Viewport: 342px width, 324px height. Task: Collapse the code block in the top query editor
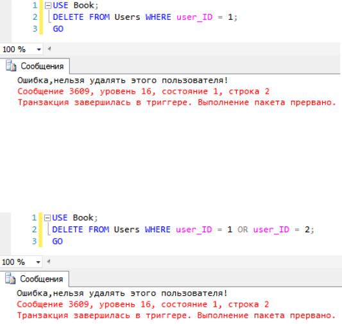tap(47, 5)
